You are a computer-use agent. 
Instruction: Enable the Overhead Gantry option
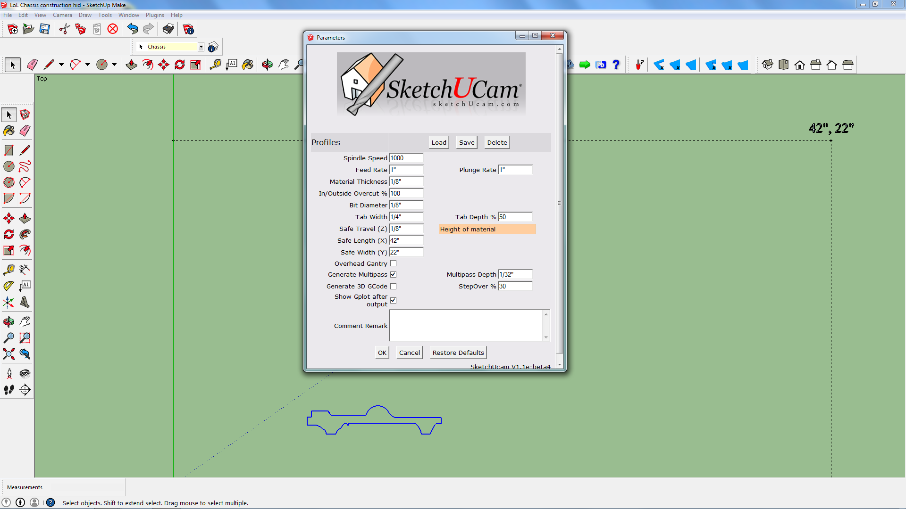point(394,263)
